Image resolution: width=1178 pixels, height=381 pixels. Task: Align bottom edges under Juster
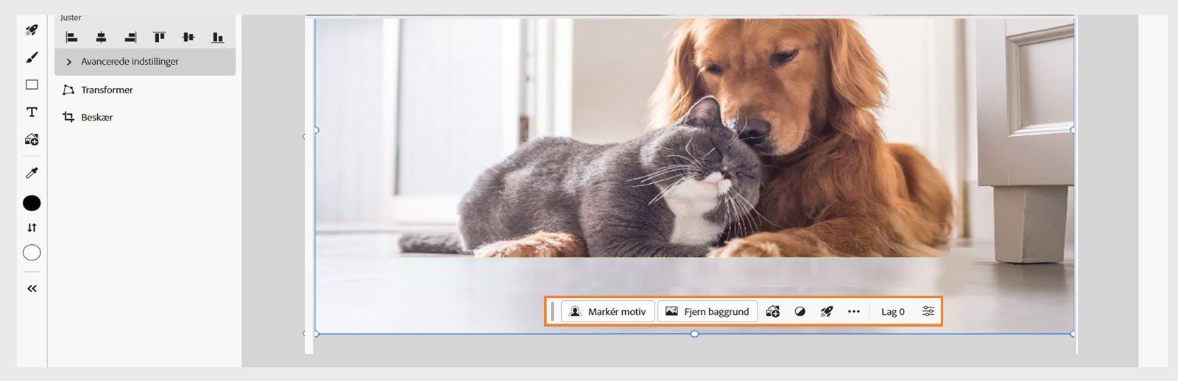click(217, 37)
